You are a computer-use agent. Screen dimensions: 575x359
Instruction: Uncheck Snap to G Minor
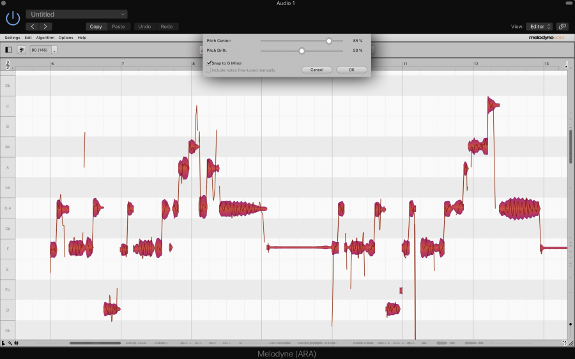209,63
